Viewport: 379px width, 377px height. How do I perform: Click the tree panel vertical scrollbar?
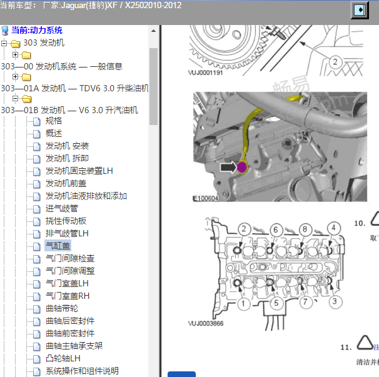pos(154,88)
